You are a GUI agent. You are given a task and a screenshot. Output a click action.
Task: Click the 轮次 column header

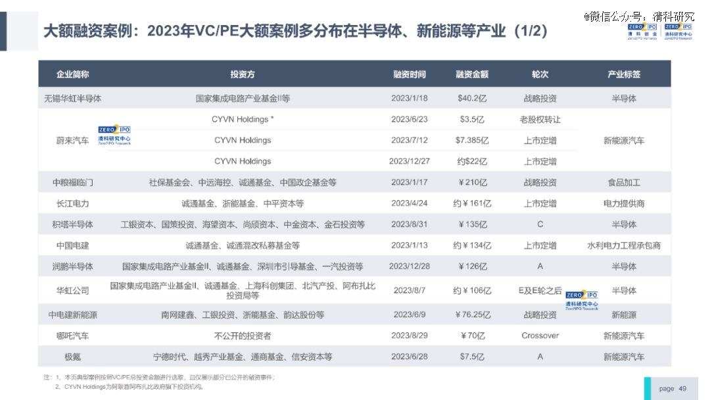pos(540,74)
